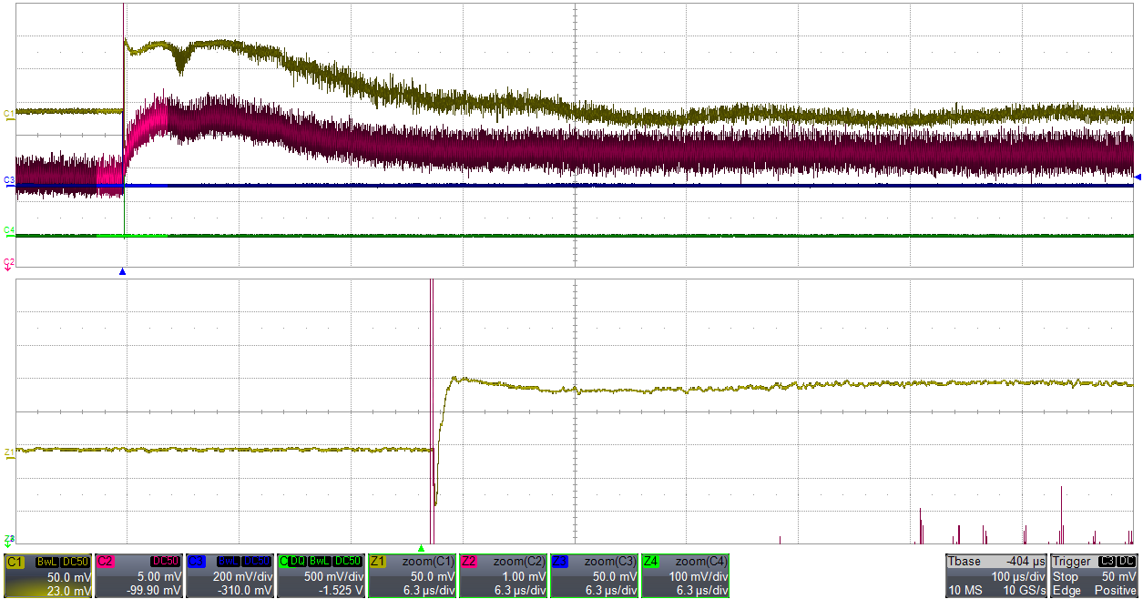The image size is (1143, 599).
Task: Click the 23.0 mV offset in C1 box
Action: tap(68, 591)
